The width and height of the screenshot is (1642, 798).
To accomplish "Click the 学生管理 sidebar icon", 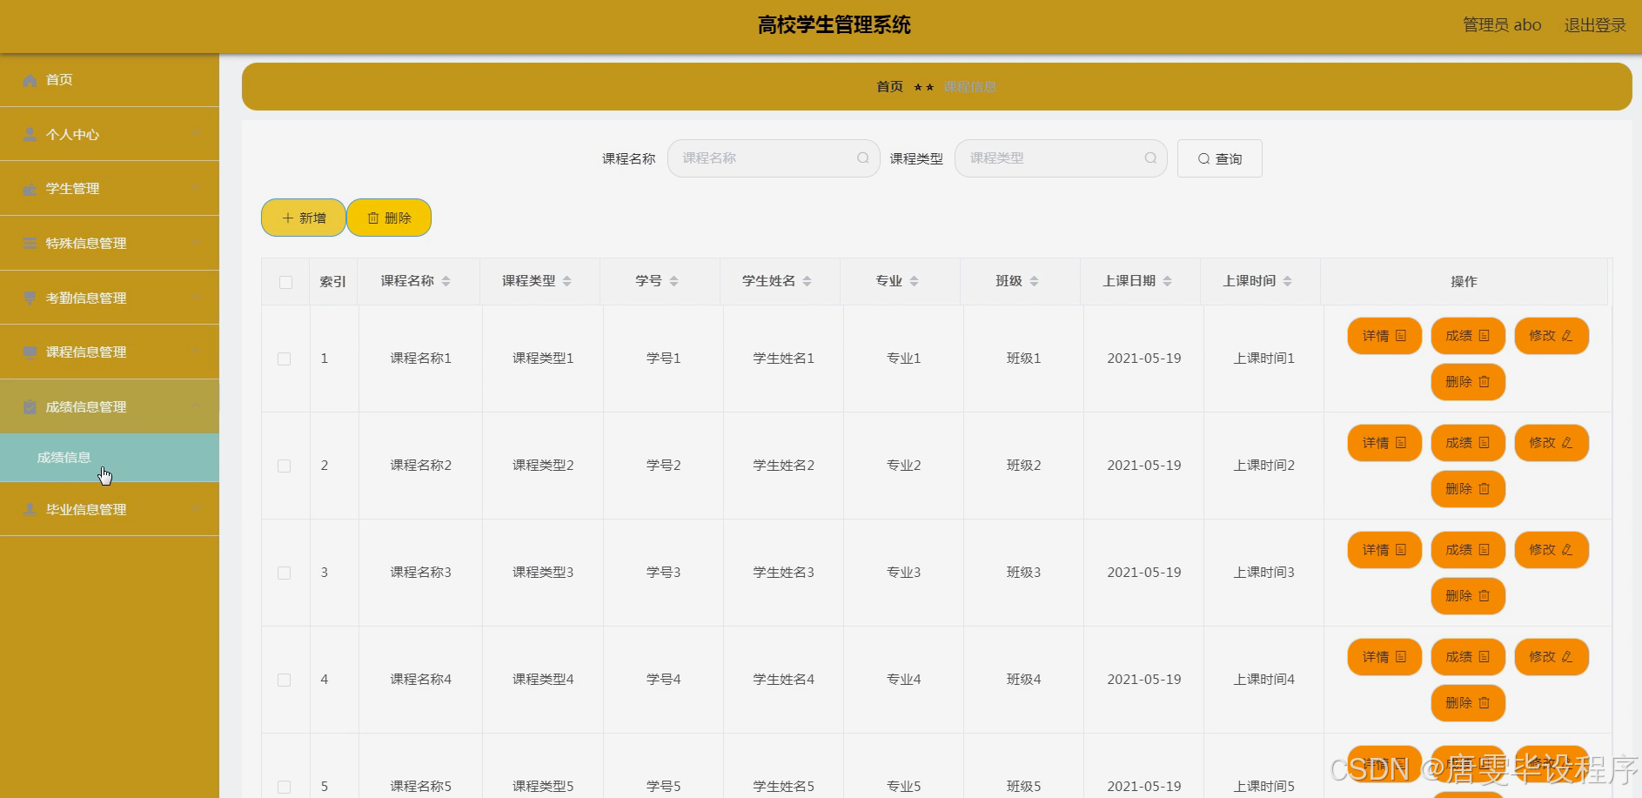I will (x=30, y=189).
